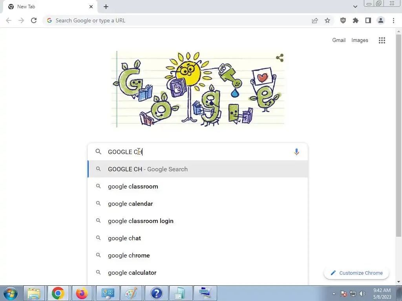Click the scrollbar down arrow

398,281
